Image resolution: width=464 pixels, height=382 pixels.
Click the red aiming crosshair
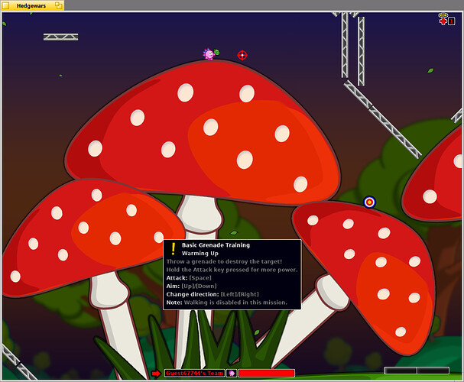pos(242,55)
